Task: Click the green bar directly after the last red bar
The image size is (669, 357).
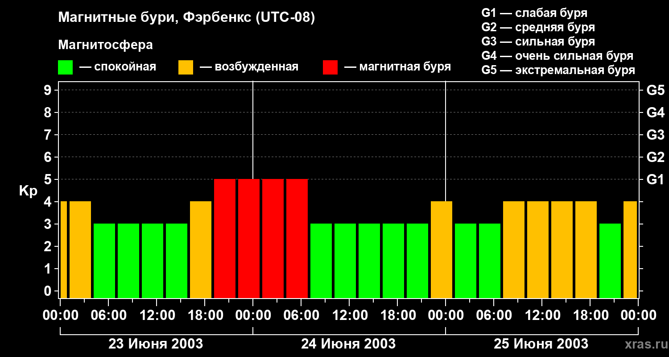Action: 321,261
